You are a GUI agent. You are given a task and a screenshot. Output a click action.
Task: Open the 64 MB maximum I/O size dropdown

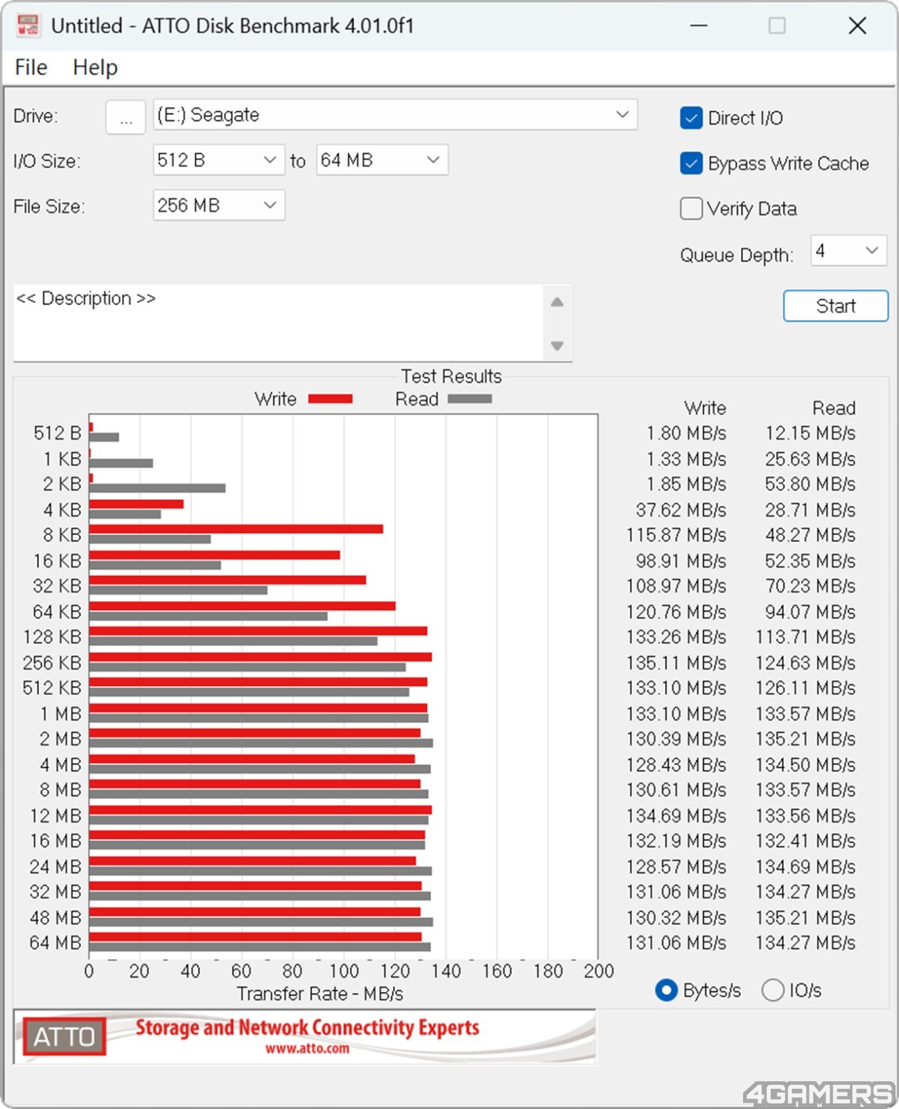[x=382, y=160]
